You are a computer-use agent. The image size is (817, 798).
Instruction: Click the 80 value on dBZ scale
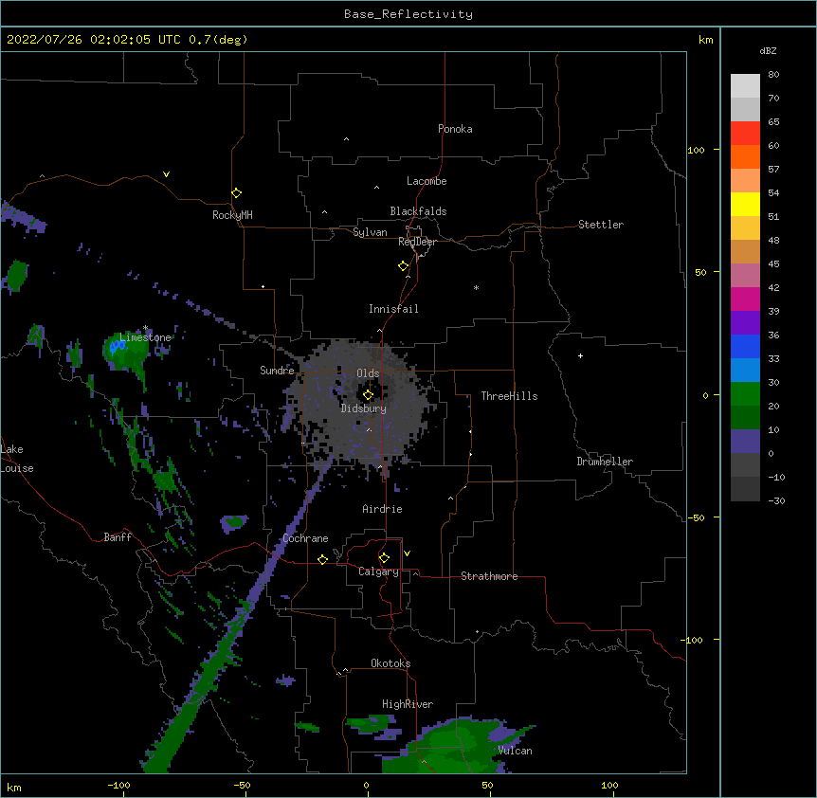click(773, 75)
